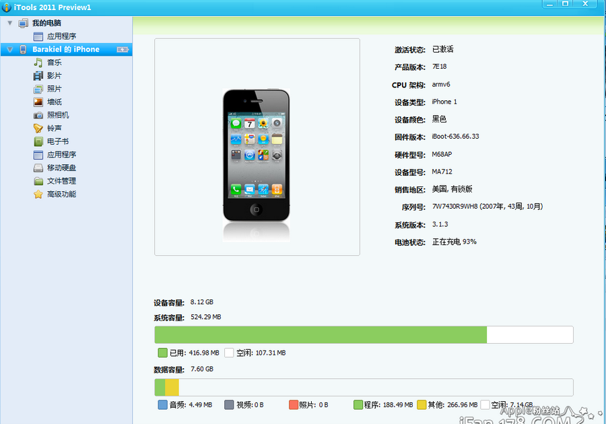The height and width of the screenshot is (424, 606).
Task: Click the camera icon beside 照相机
Action: (38, 115)
